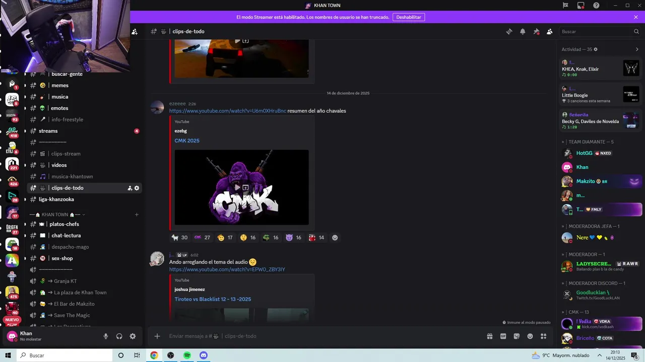The image size is (645, 362).
Task: Click the message input for clips-de-todo
Action: pyautogui.click(x=322, y=336)
